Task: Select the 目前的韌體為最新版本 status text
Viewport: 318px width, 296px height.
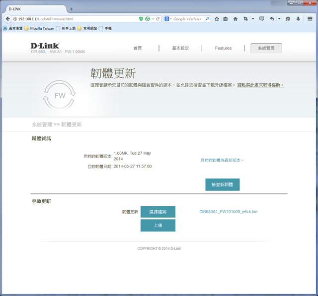Action: click(222, 160)
